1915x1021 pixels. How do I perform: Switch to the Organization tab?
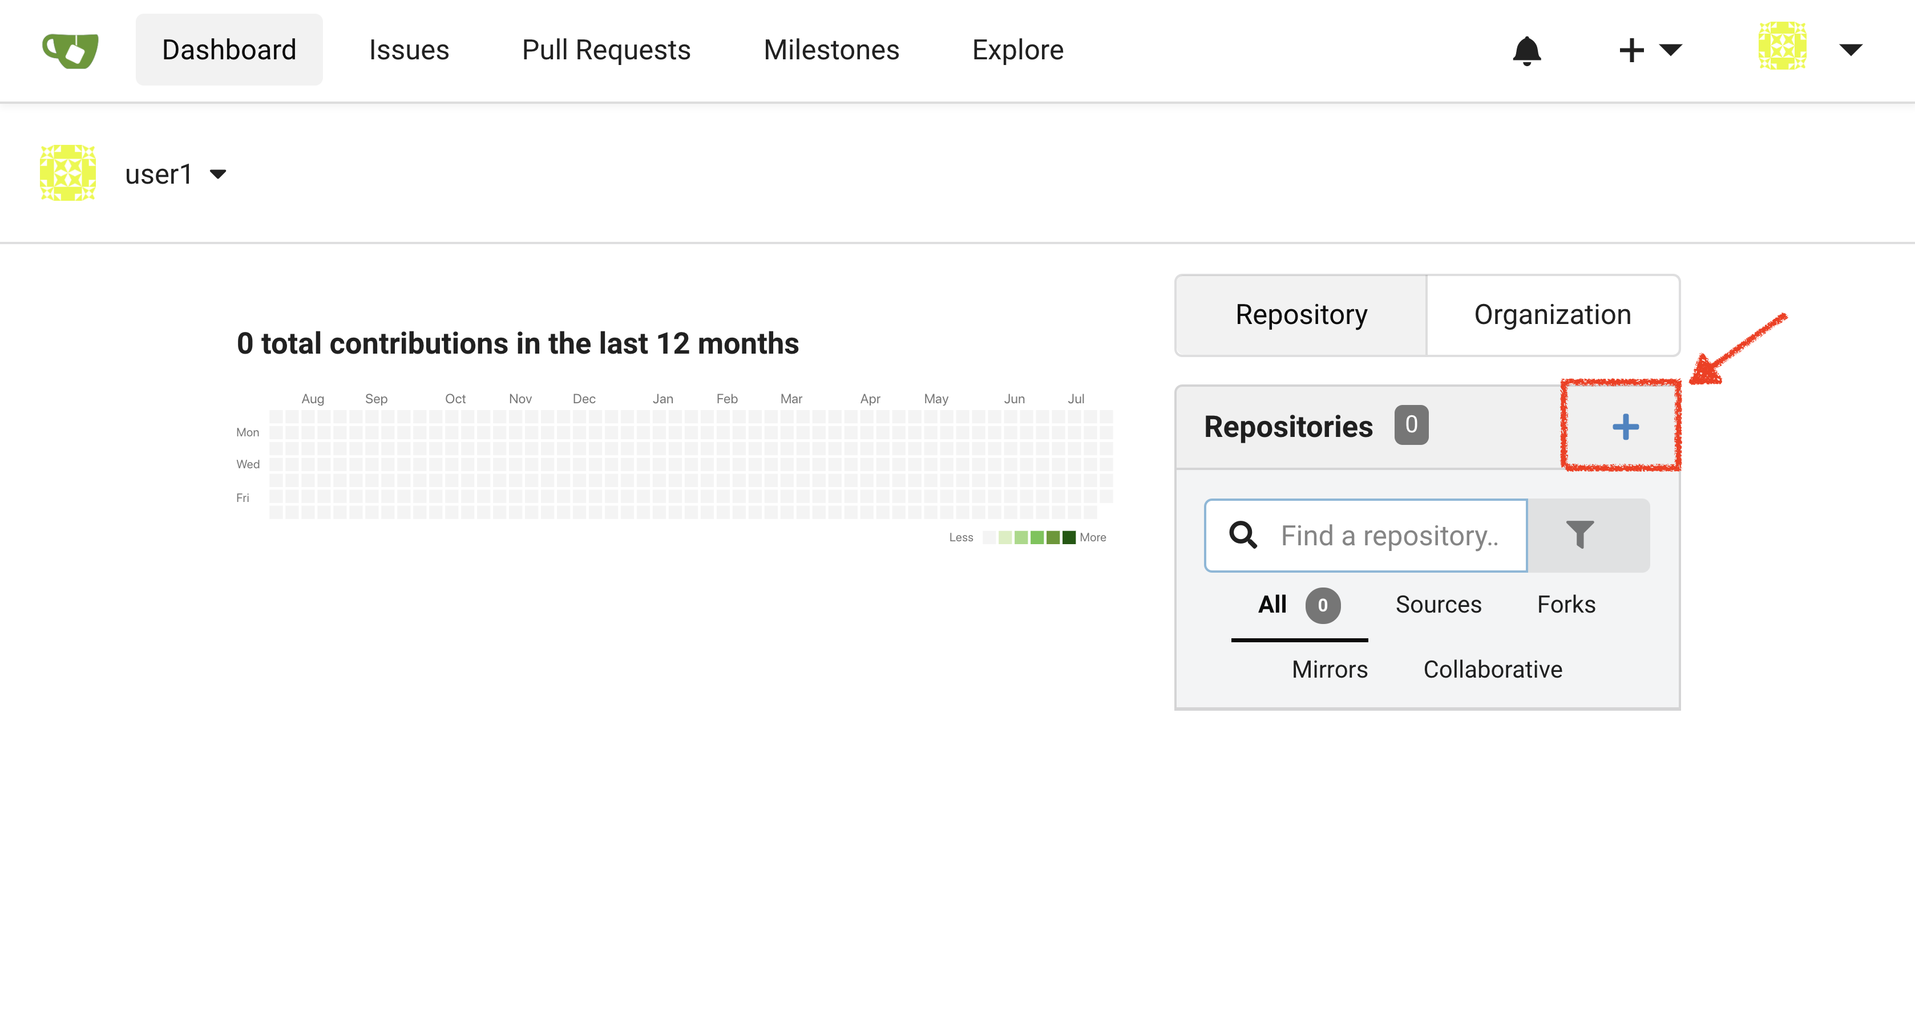pos(1552,314)
